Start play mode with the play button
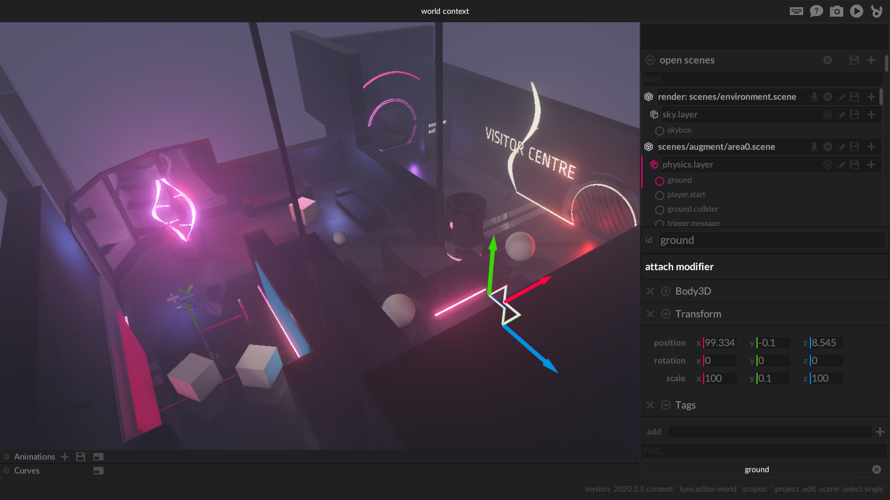 pyautogui.click(x=857, y=11)
